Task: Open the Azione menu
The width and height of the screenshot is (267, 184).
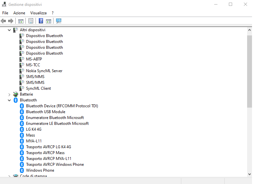Action: pos(19,13)
